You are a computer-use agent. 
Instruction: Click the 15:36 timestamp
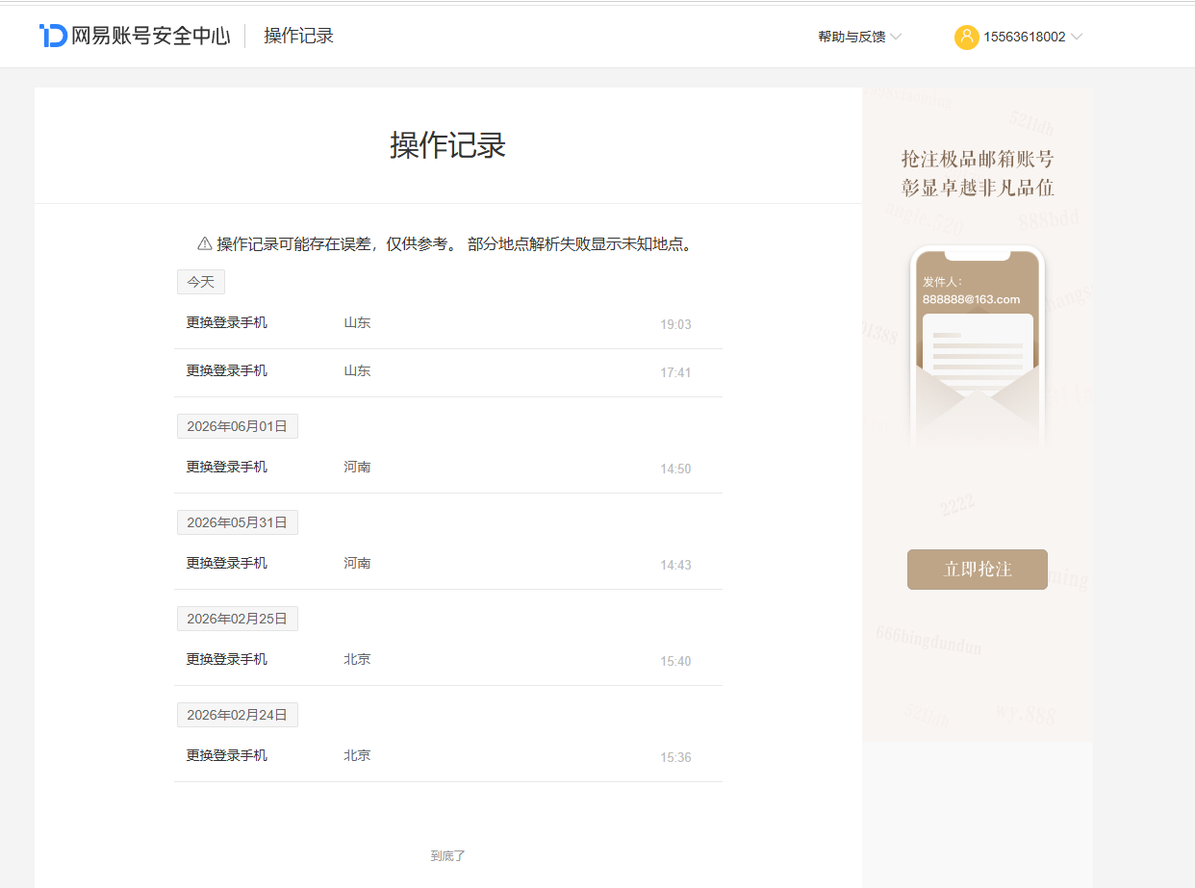(675, 757)
